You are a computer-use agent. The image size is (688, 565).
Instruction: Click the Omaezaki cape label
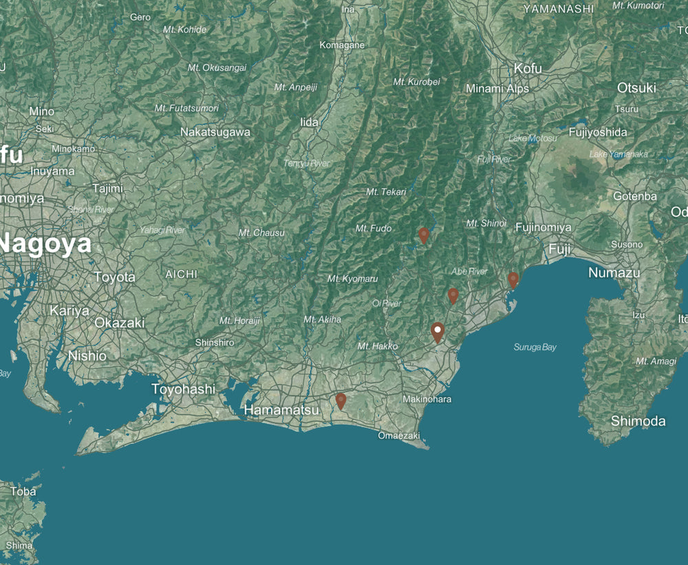[398, 436]
